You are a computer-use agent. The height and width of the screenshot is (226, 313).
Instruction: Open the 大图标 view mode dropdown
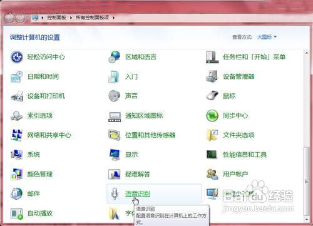pyautogui.click(x=267, y=37)
